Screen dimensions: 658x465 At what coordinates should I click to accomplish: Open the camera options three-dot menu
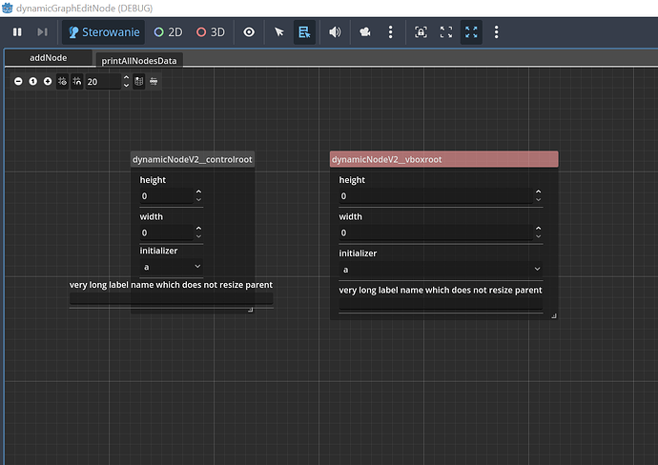(x=390, y=31)
